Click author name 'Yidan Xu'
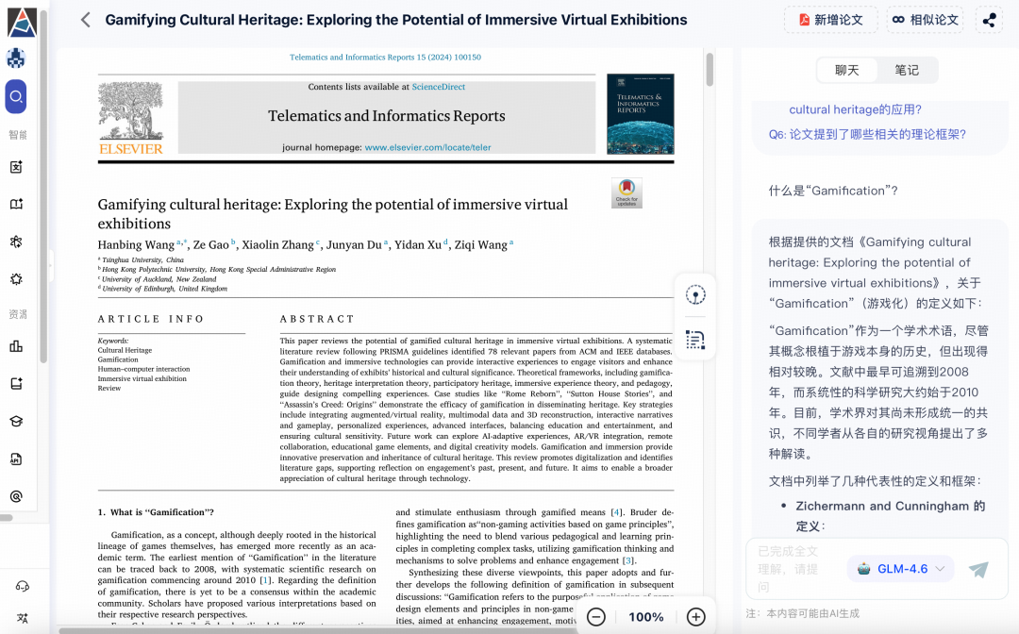 [x=418, y=245]
